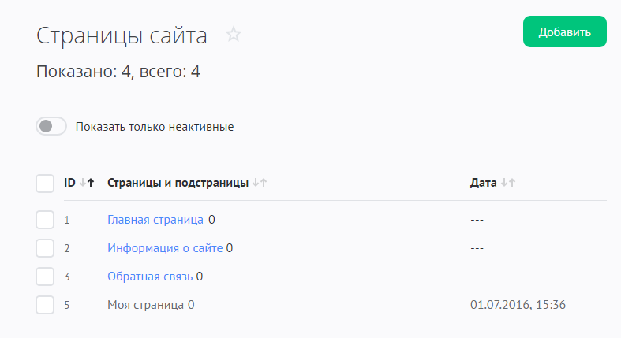Toggle Показать только неактивные switch
Viewport: 621px width, 338px height.
pyautogui.click(x=51, y=126)
